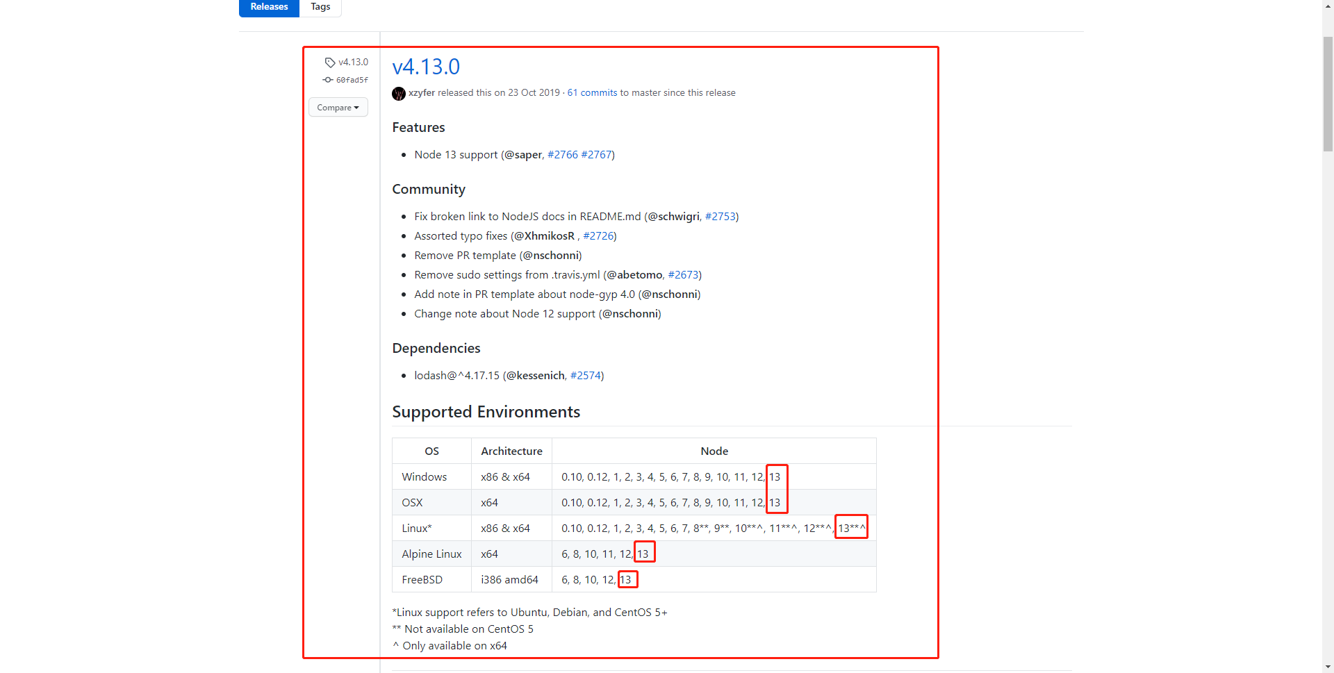The height and width of the screenshot is (673, 1334).
Task: Open @nschonni mention in node-gyp 4.0 line
Action: pyautogui.click(x=669, y=294)
